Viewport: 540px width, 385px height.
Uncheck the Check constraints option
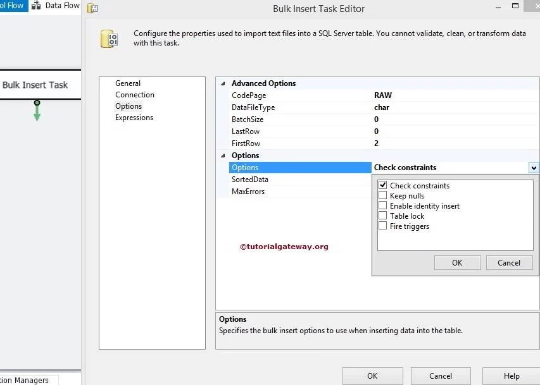coord(382,185)
